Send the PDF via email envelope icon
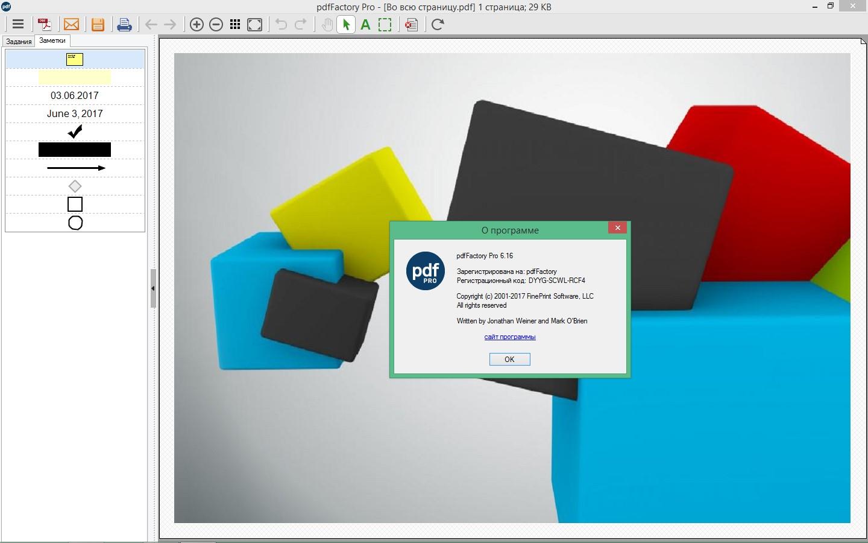Screen dimensions: 868x543 click(x=71, y=25)
